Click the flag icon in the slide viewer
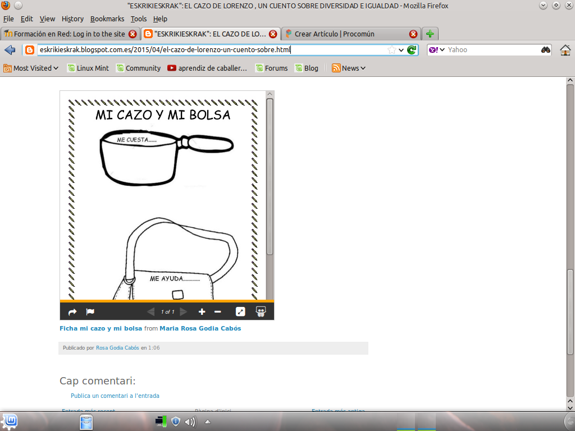 tap(90, 312)
